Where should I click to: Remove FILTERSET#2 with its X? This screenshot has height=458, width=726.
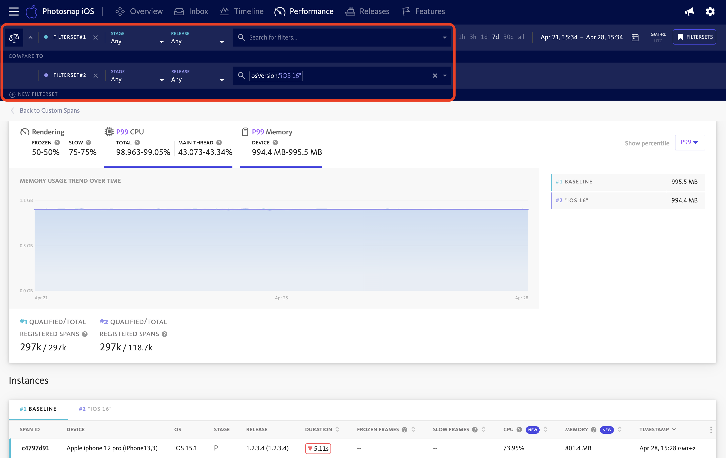pyautogui.click(x=95, y=75)
